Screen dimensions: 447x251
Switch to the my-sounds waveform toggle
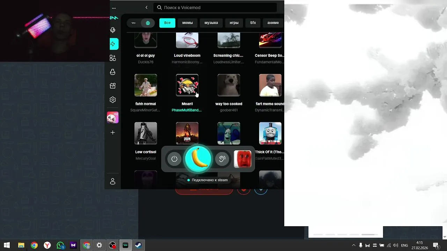(x=133, y=23)
